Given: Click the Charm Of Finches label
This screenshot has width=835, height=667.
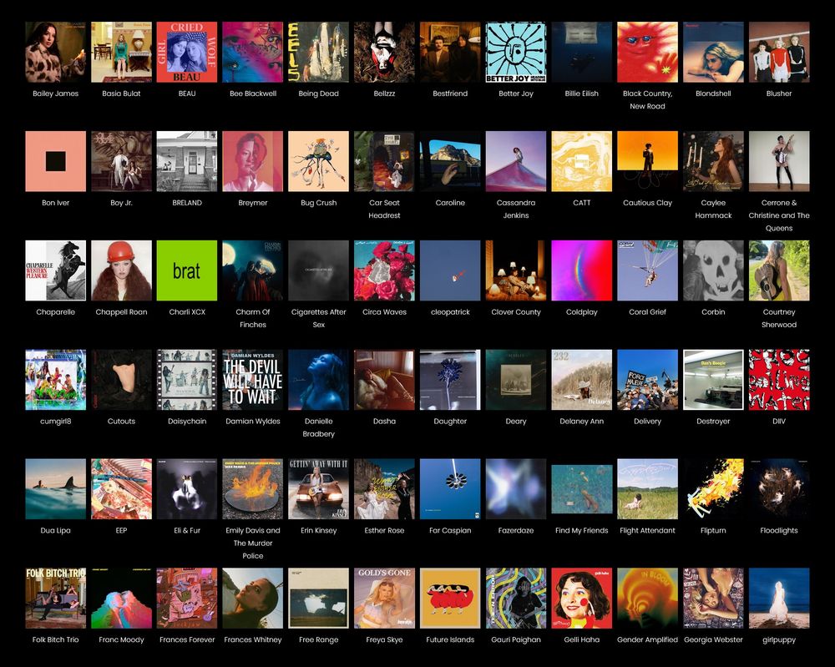Looking at the screenshot, I should pyautogui.click(x=253, y=318).
